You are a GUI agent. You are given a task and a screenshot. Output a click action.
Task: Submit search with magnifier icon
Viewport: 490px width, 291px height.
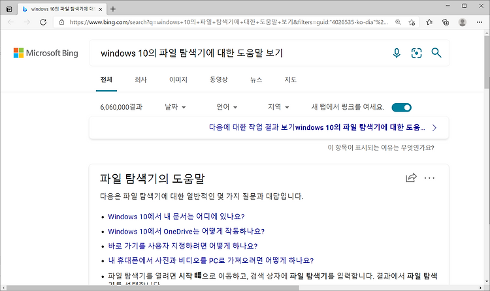pyautogui.click(x=436, y=53)
